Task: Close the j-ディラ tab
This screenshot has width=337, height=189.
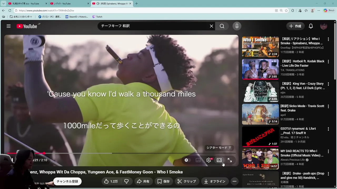Action: point(88,3)
